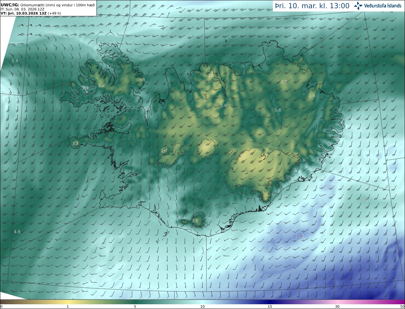Click the 3.8 value near the south coast
This screenshot has width=405, height=309.
click(x=195, y=221)
